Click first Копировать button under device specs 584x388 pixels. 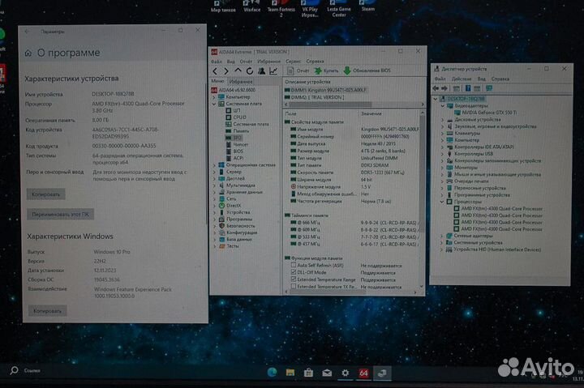45,194
